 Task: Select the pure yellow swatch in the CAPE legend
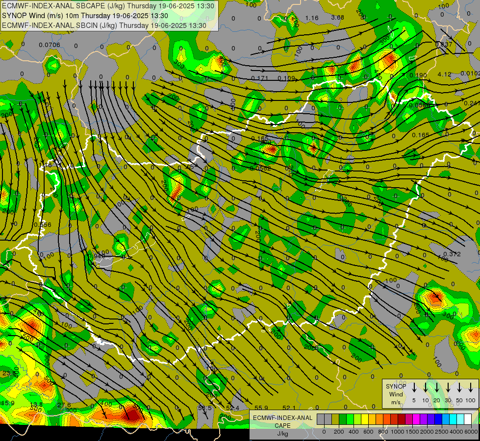click(x=365, y=419)
